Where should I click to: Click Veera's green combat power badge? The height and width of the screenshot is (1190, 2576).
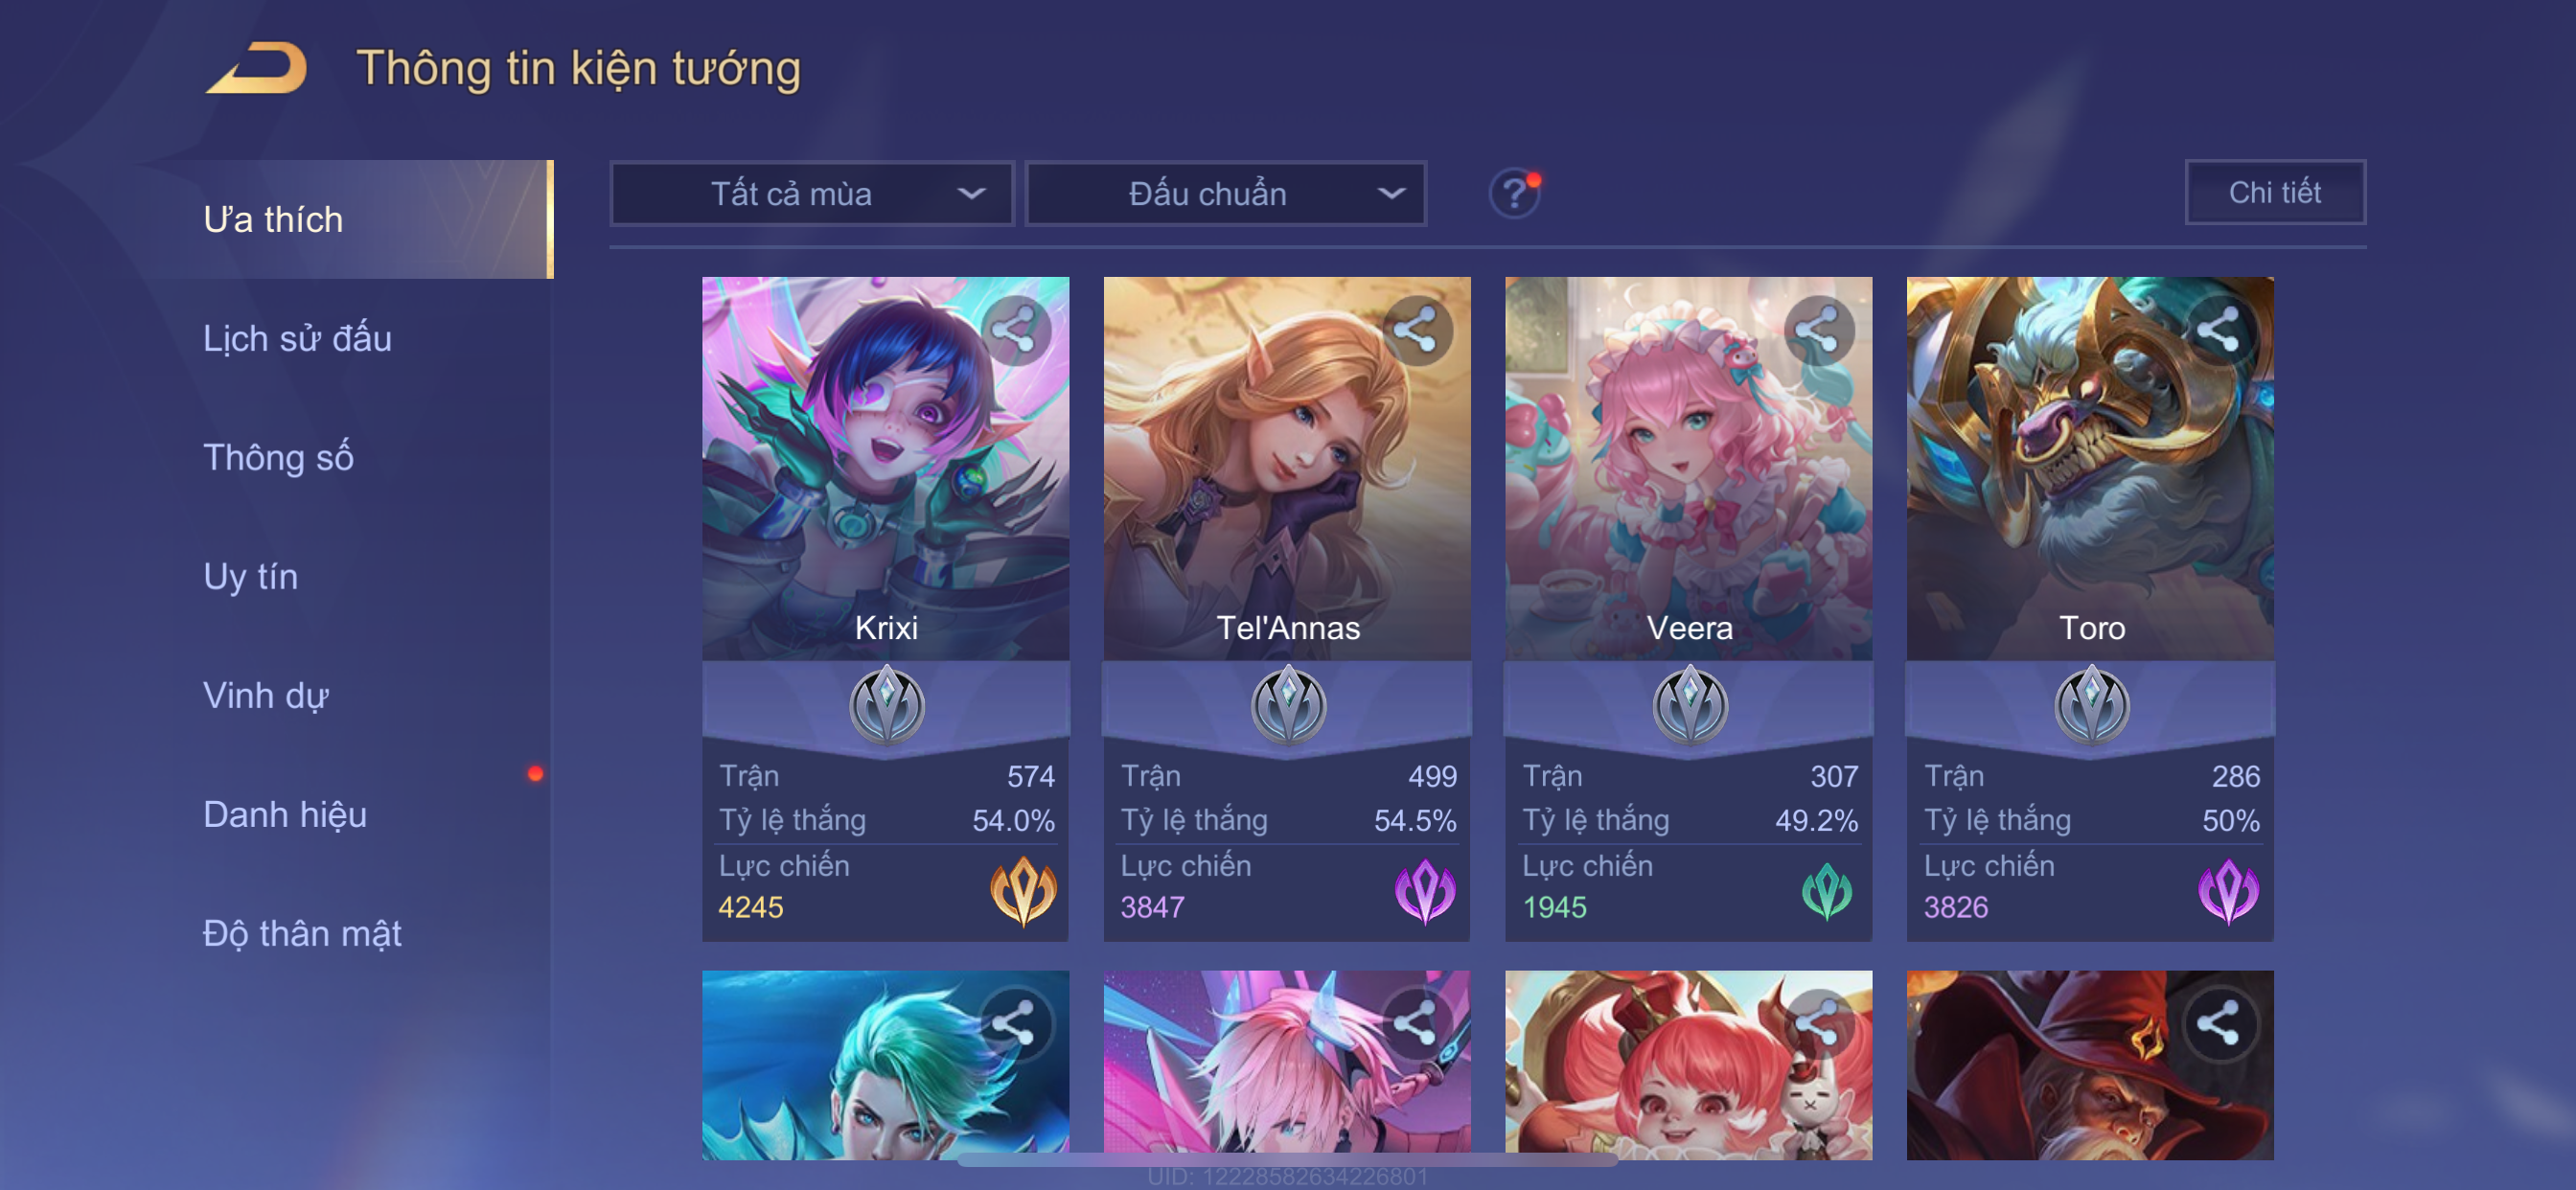pyautogui.click(x=1826, y=890)
